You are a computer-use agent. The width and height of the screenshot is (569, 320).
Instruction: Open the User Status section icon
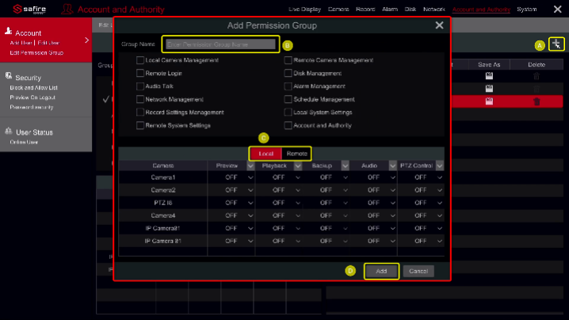pyautogui.click(x=8, y=131)
